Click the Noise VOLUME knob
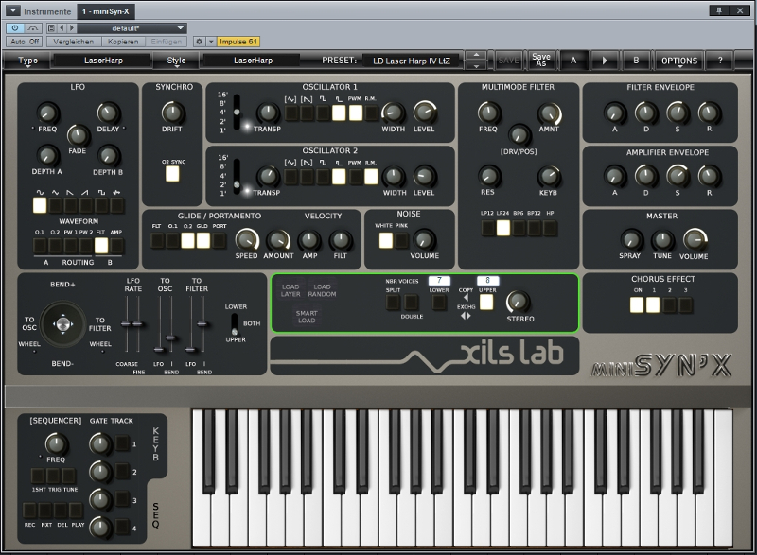Image resolution: width=757 pixels, height=555 pixels. [x=423, y=239]
